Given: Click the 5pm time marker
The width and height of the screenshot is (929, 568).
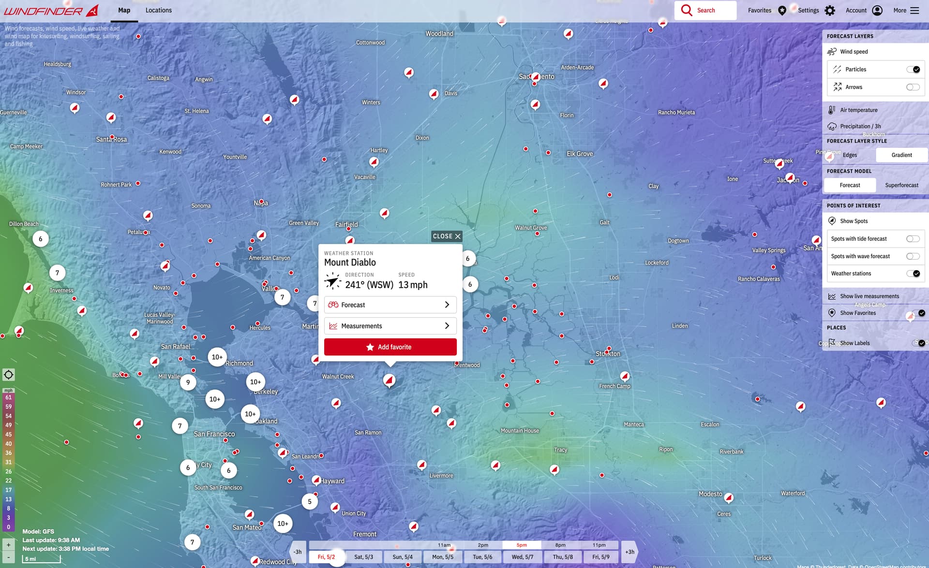Looking at the screenshot, I should click(522, 545).
